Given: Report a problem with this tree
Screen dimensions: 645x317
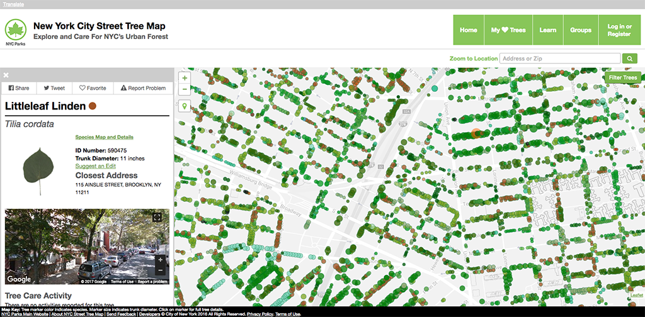Looking at the screenshot, I should pos(143,88).
